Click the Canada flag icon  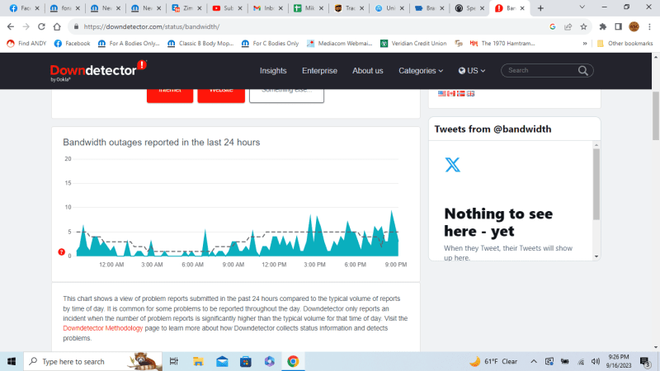451,93
